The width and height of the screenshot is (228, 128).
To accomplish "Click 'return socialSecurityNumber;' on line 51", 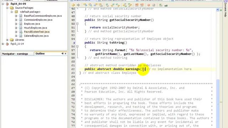I will [x=115, y=27].
